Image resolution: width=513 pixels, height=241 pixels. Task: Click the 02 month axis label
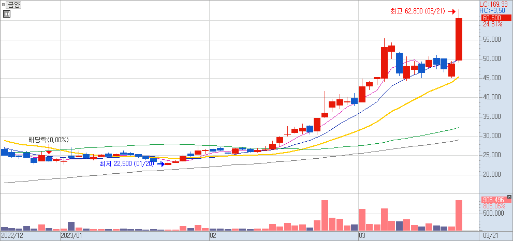click(213, 235)
